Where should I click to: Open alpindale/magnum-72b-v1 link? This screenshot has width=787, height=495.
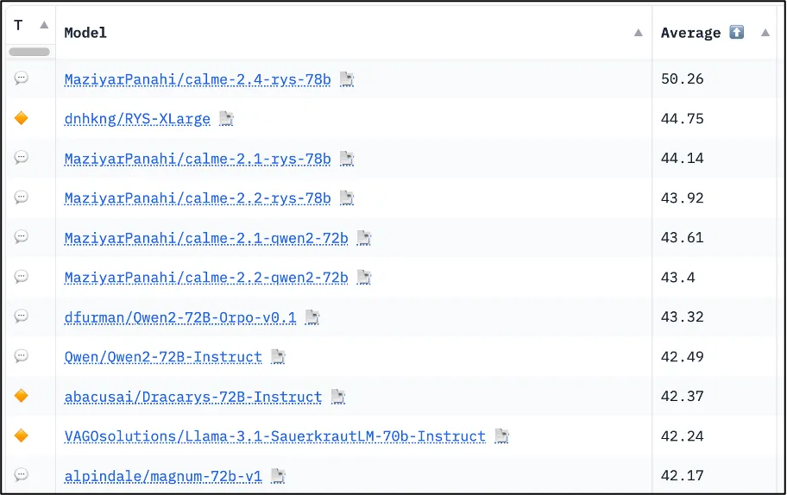tap(163, 476)
